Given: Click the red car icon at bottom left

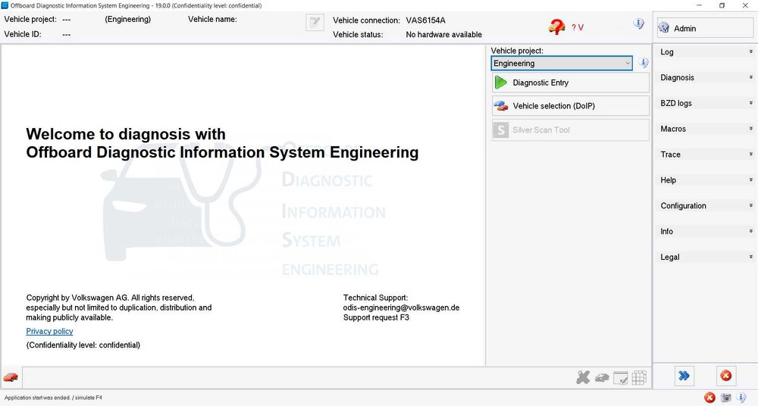Looking at the screenshot, I should tap(11, 377).
